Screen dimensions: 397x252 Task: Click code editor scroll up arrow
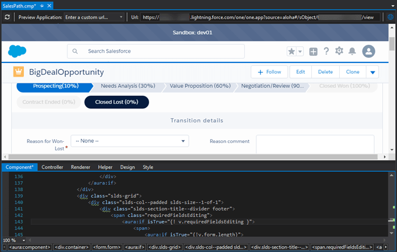(x=391, y=175)
